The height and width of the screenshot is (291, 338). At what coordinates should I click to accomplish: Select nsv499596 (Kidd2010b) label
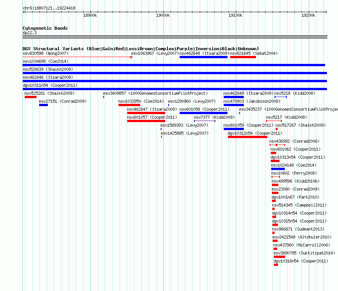point(295,181)
